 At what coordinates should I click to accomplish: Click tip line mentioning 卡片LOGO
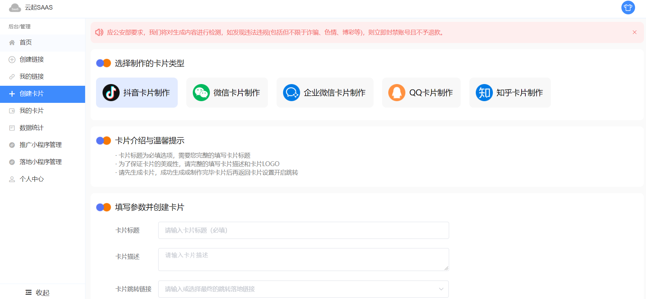[x=197, y=164]
